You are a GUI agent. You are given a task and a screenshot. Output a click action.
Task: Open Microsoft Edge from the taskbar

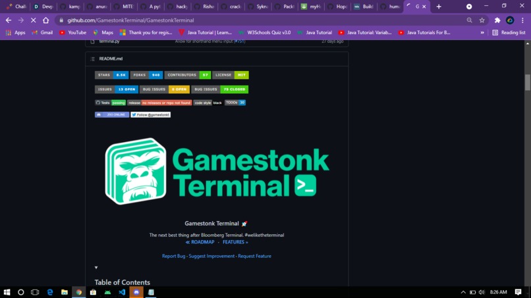click(50, 292)
